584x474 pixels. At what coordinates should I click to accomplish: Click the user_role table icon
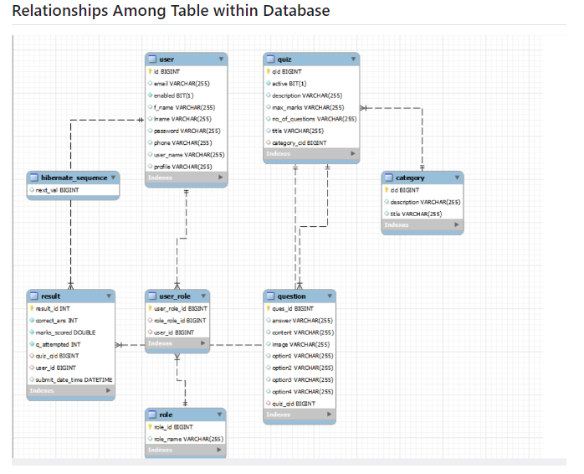pyautogui.click(x=152, y=296)
